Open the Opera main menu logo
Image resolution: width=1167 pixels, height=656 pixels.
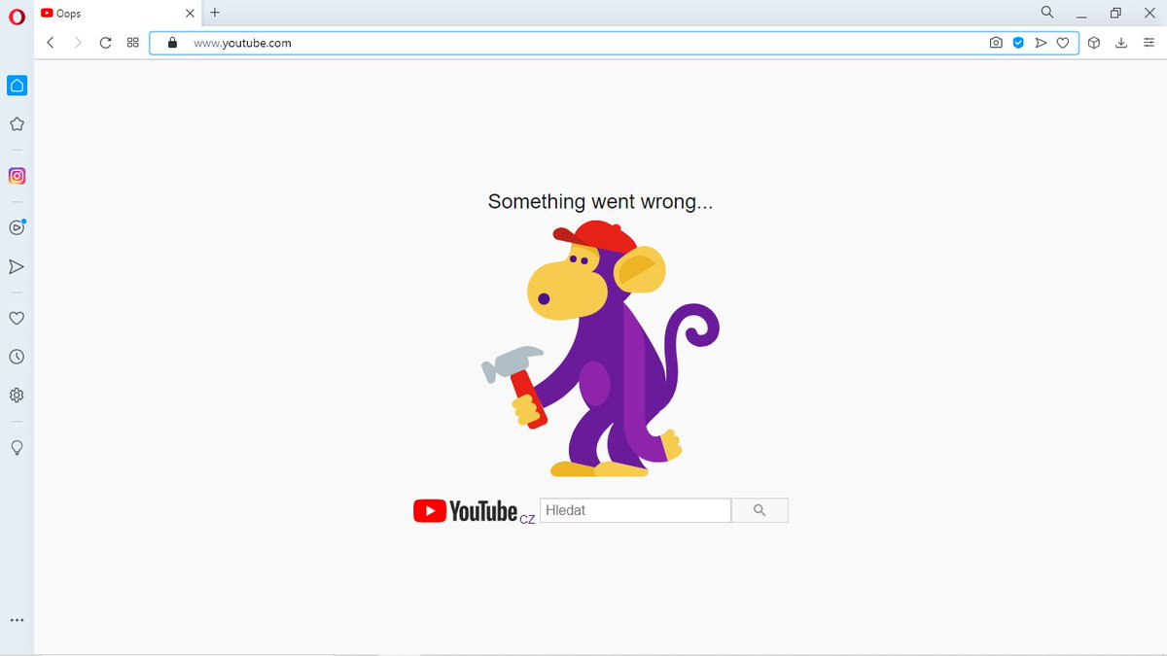tap(17, 17)
